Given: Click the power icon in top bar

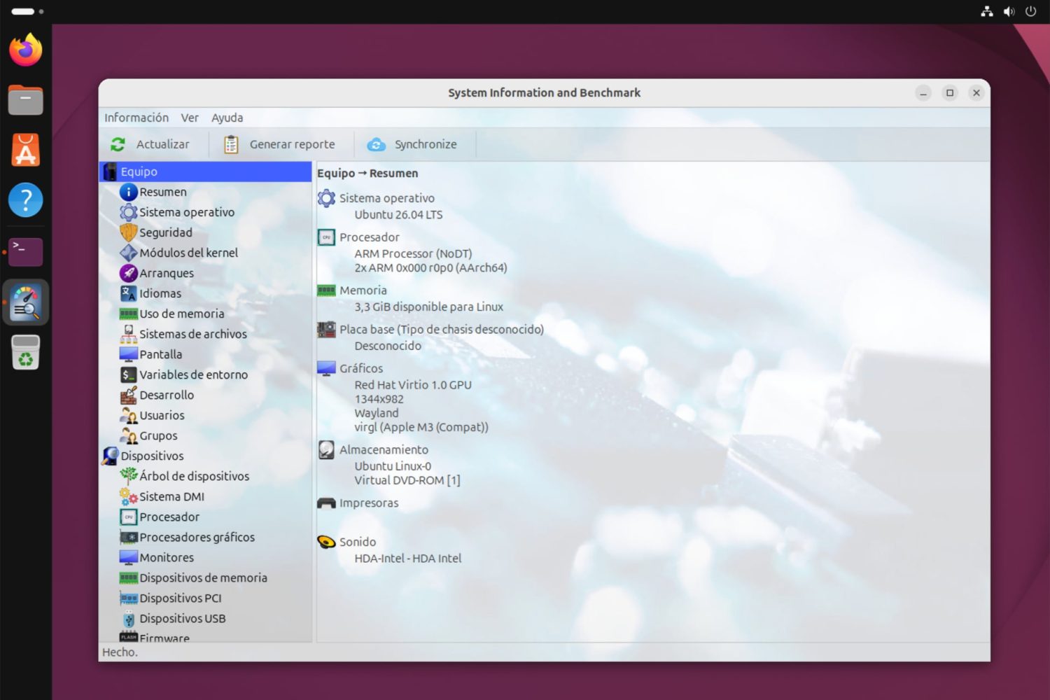Looking at the screenshot, I should [x=1030, y=11].
